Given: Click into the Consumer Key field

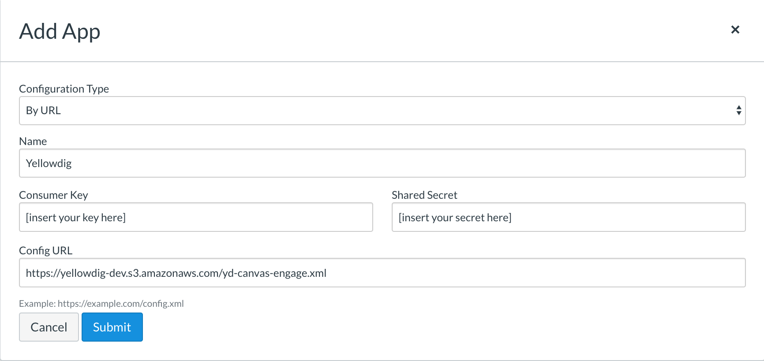Looking at the screenshot, I should click(196, 217).
